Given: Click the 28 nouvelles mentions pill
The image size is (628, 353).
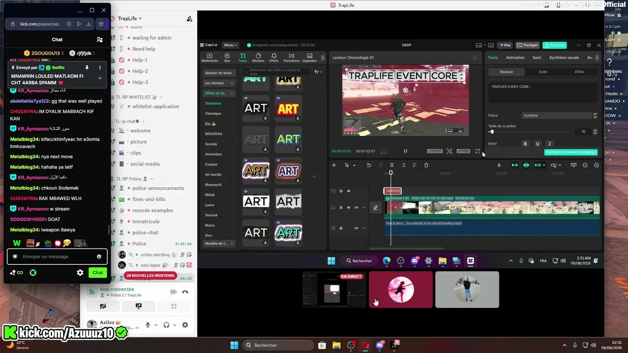Looking at the screenshot, I should 151,276.
